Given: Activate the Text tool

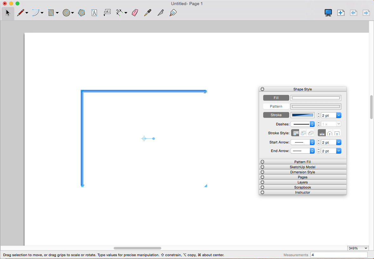Looking at the screenshot, I should tap(94, 13).
